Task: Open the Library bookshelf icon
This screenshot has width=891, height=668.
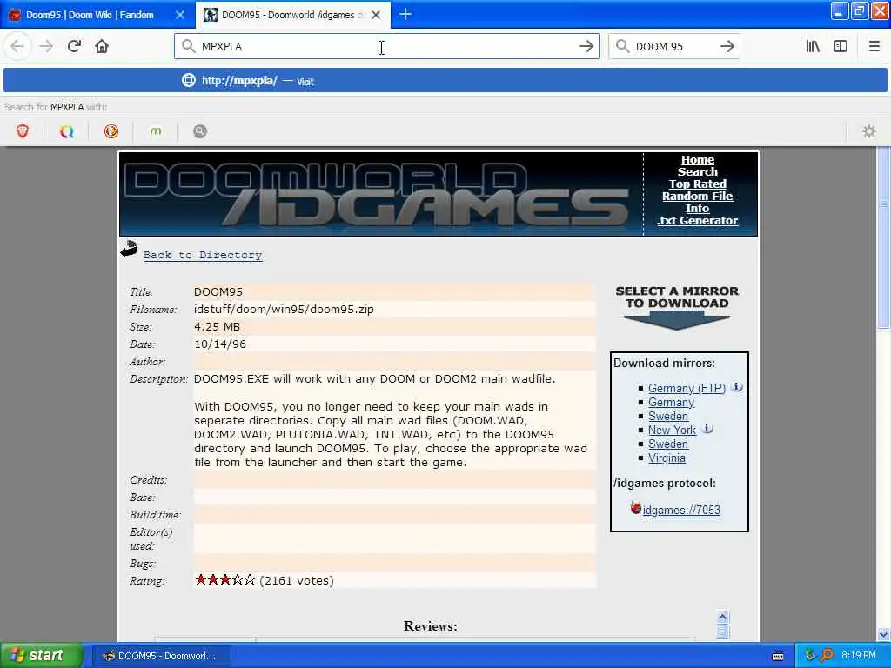Action: [813, 46]
